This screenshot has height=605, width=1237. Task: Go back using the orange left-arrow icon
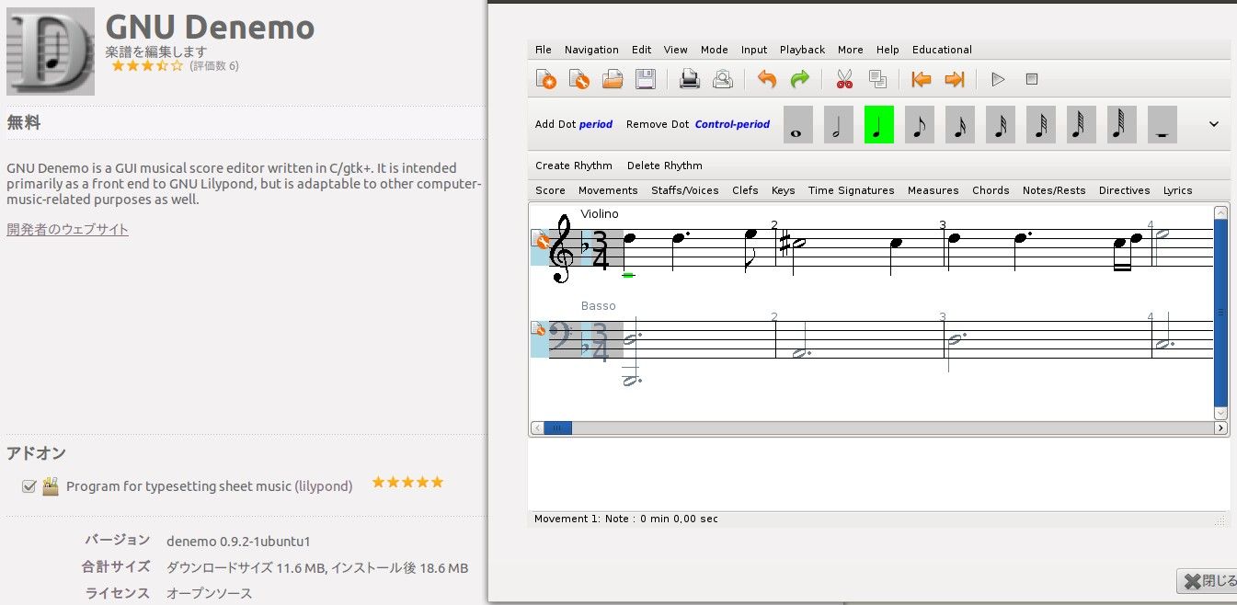(x=922, y=79)
